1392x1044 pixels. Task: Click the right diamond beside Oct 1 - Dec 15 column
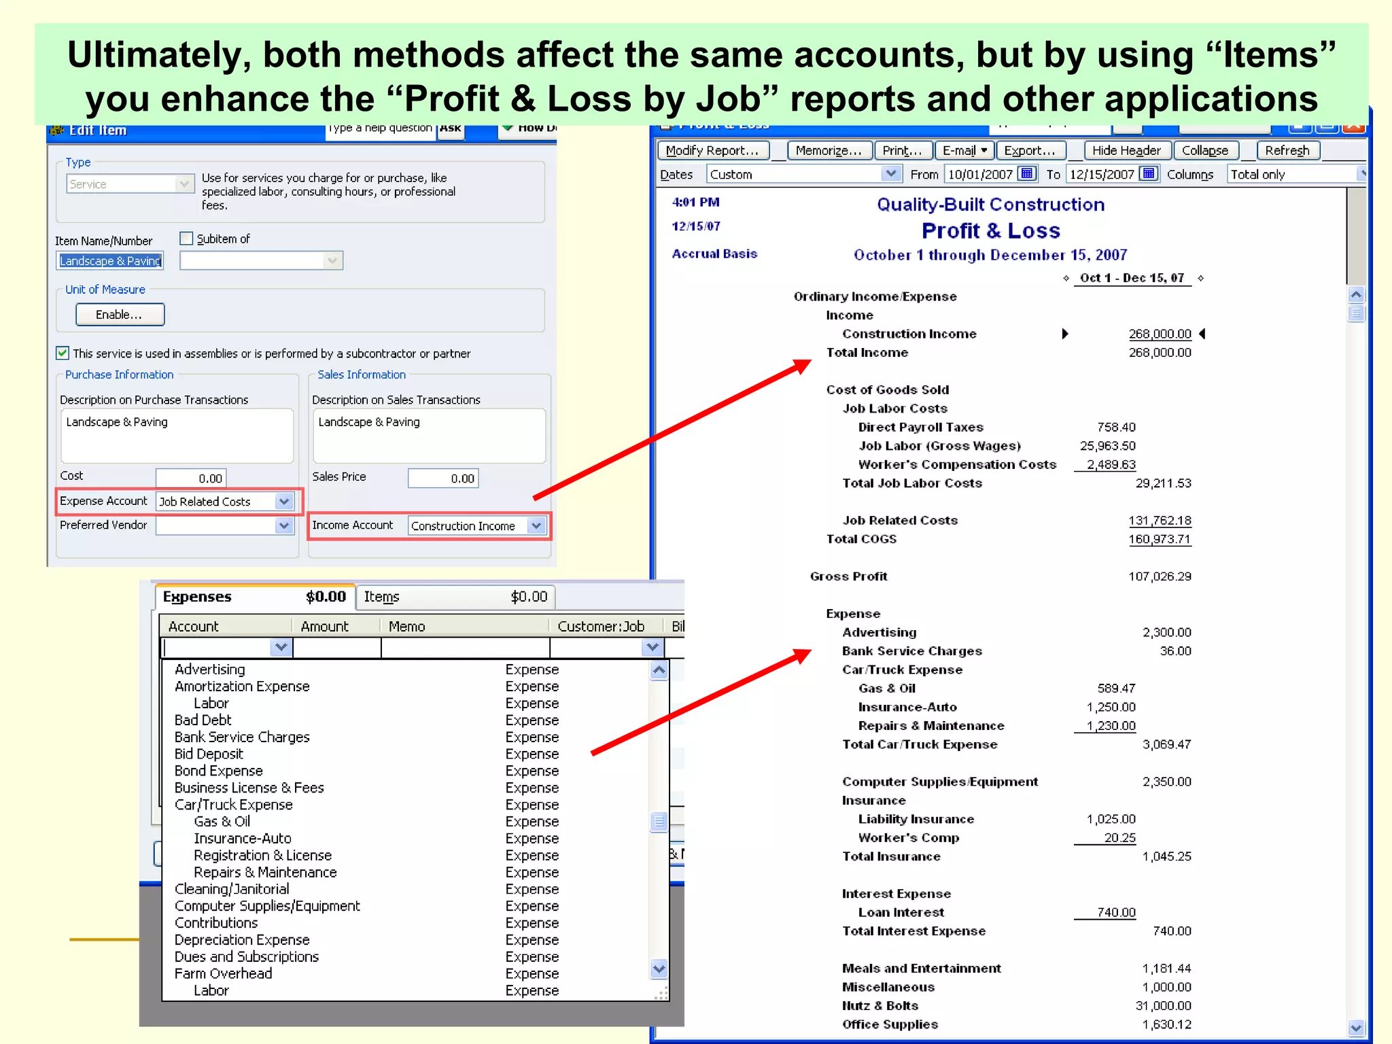1201,278
